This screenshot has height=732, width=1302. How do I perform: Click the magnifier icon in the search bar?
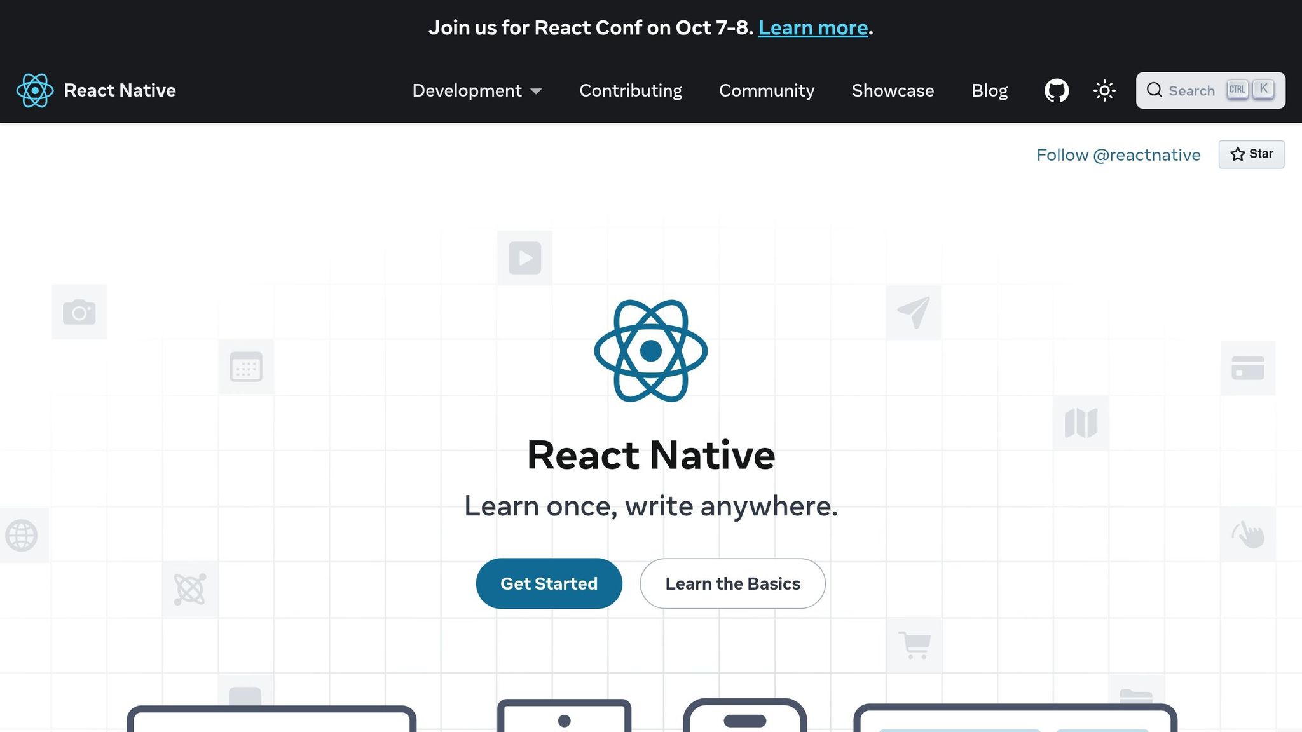1155,90
